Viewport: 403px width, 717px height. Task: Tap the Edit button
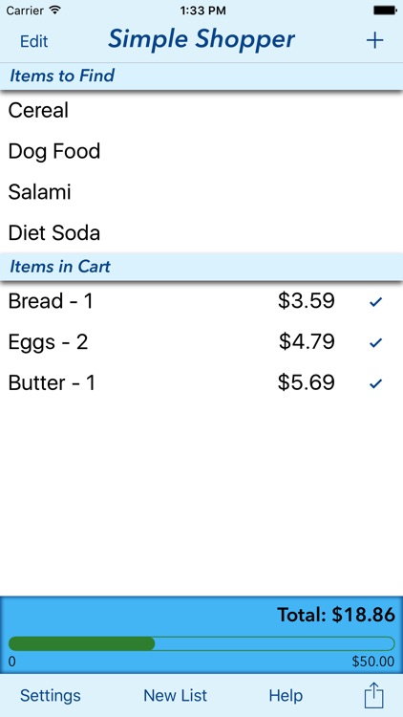click(x=33, y=41)
